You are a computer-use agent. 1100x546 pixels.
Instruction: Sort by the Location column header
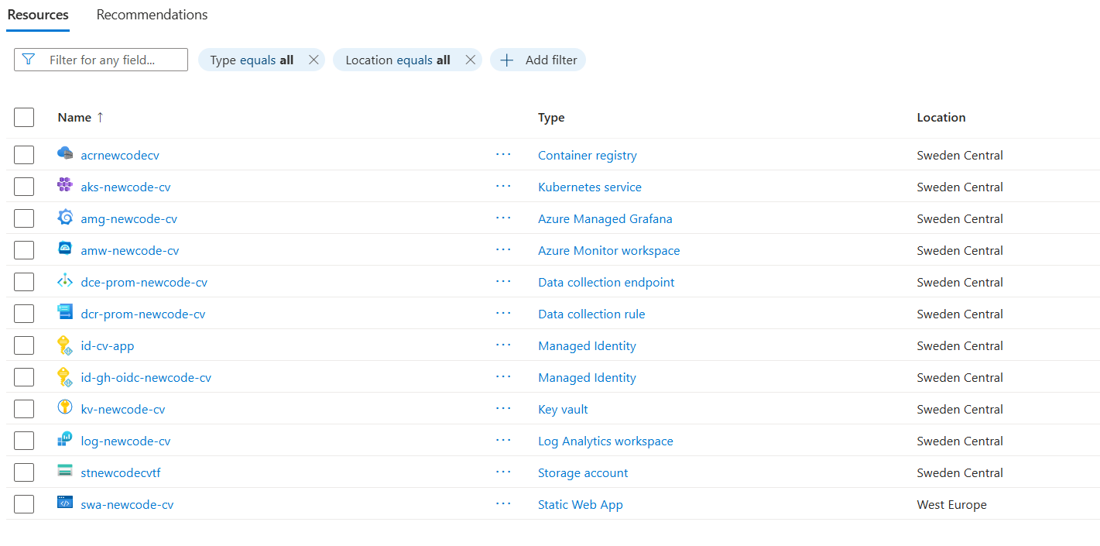click(941, 118)
